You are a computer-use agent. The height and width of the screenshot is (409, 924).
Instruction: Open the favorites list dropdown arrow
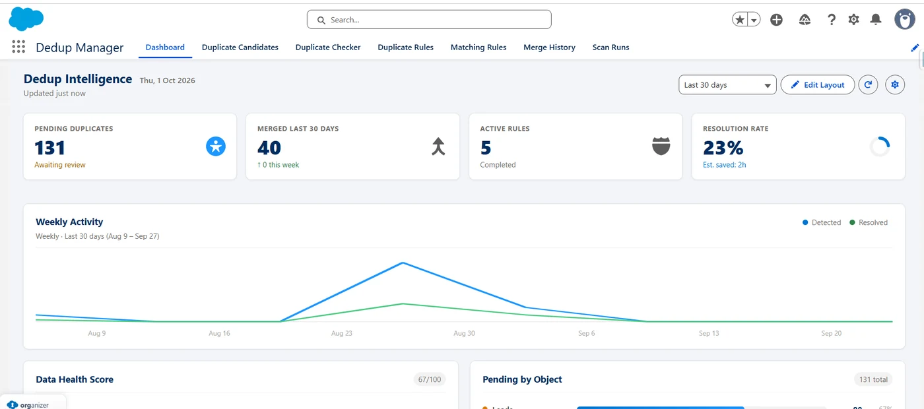(x=754, y=20)
